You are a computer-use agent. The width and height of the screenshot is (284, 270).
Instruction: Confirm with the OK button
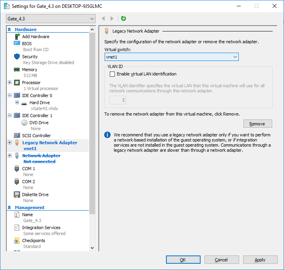[x=183, y=260]
